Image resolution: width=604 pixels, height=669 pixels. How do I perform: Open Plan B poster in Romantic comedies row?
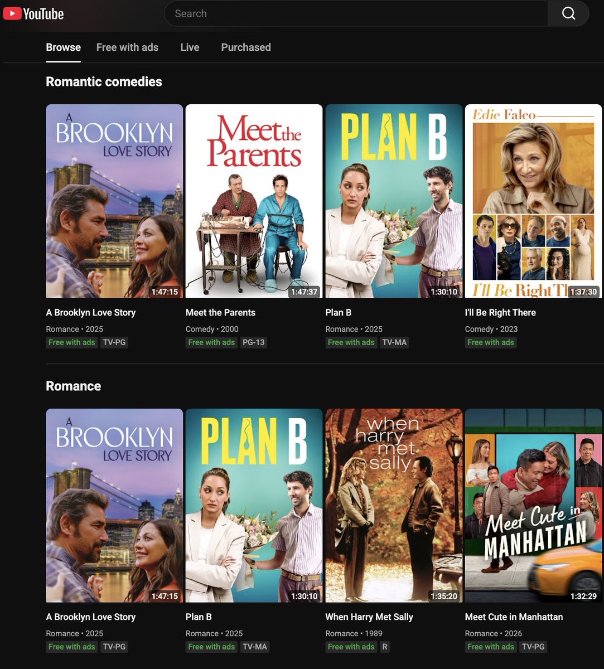tap(394, 201)
